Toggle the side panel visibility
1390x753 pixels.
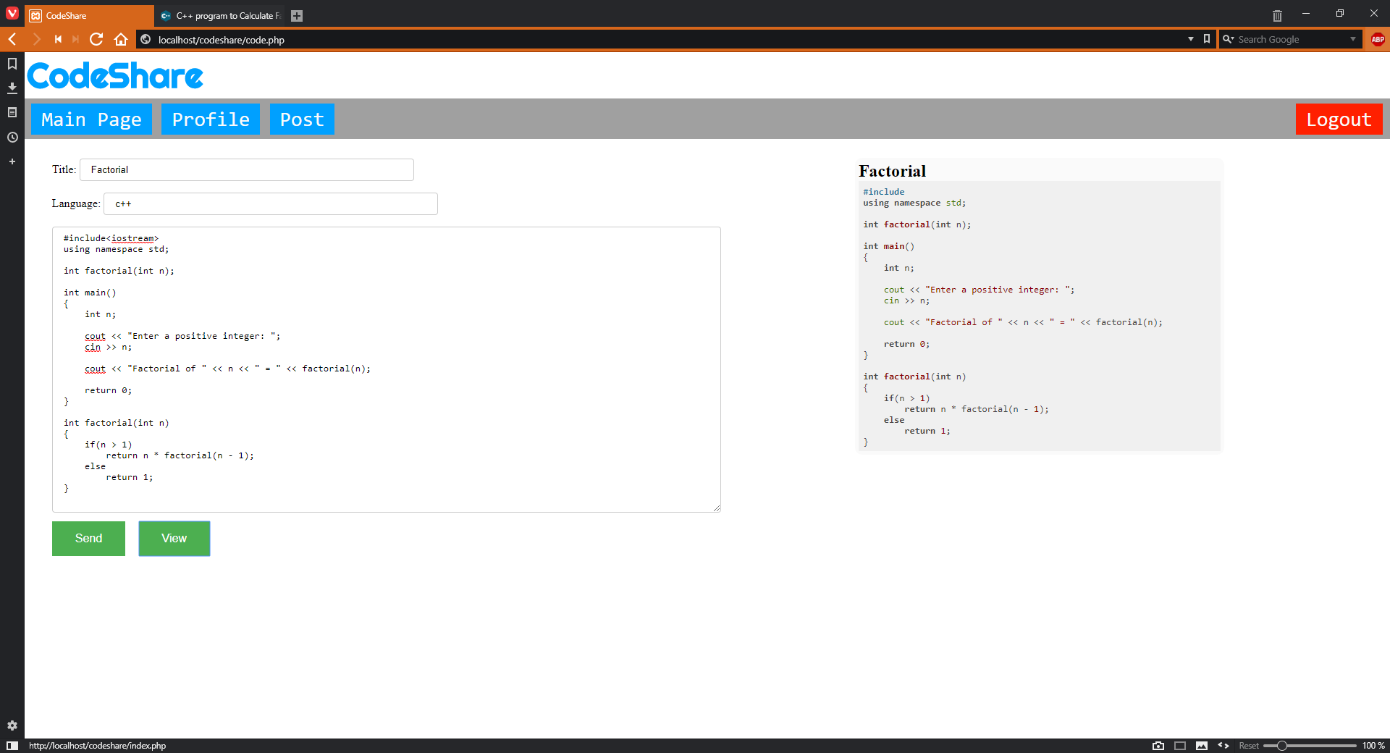point(12,746)
